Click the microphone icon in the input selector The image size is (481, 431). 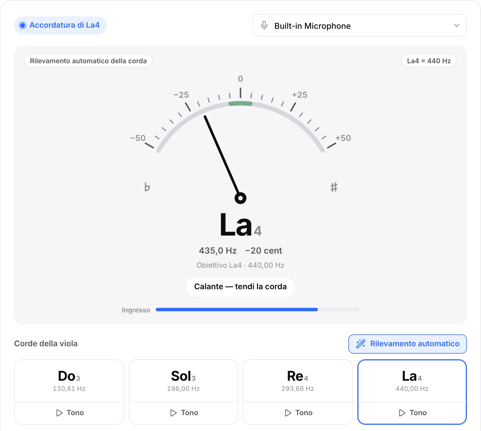[264, 25]
